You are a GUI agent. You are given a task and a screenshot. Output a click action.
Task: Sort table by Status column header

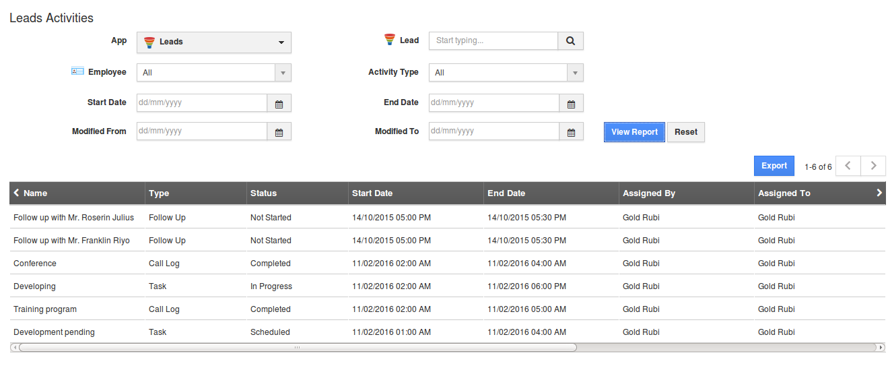click(x=263, y=193)
